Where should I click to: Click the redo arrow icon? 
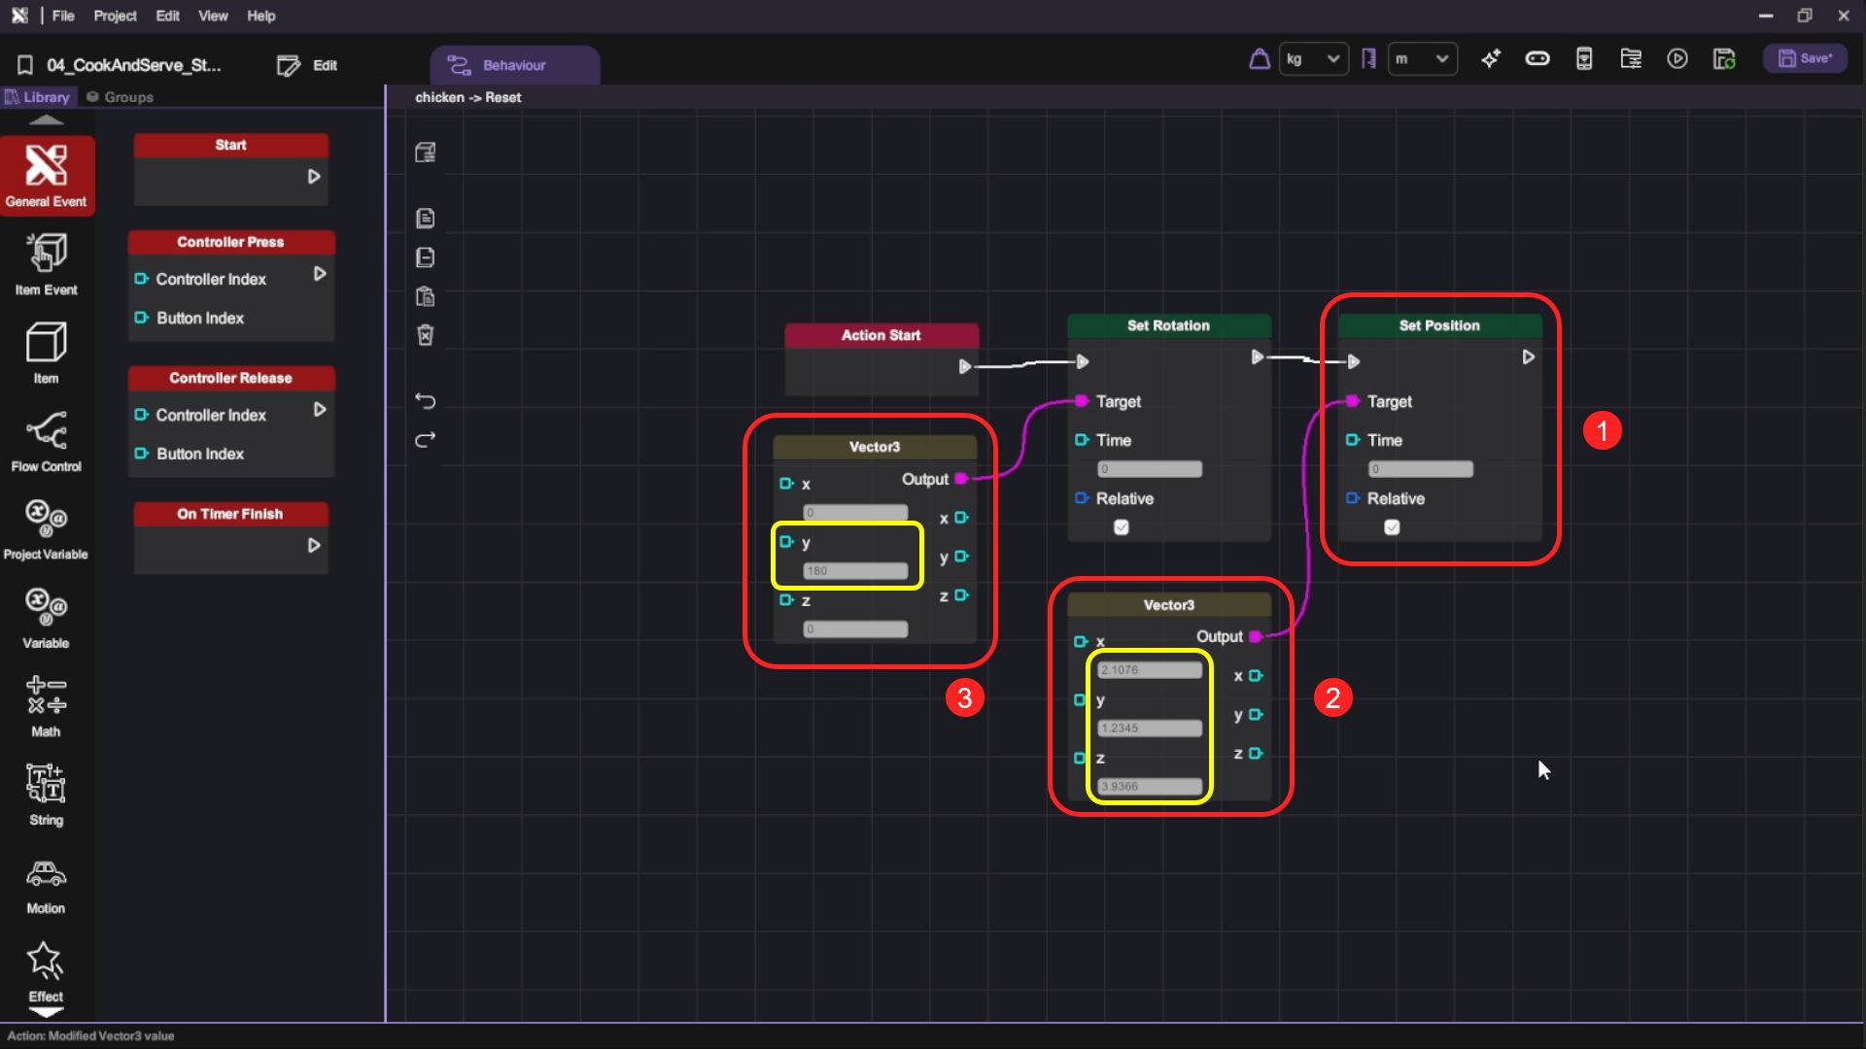[425, 440]
